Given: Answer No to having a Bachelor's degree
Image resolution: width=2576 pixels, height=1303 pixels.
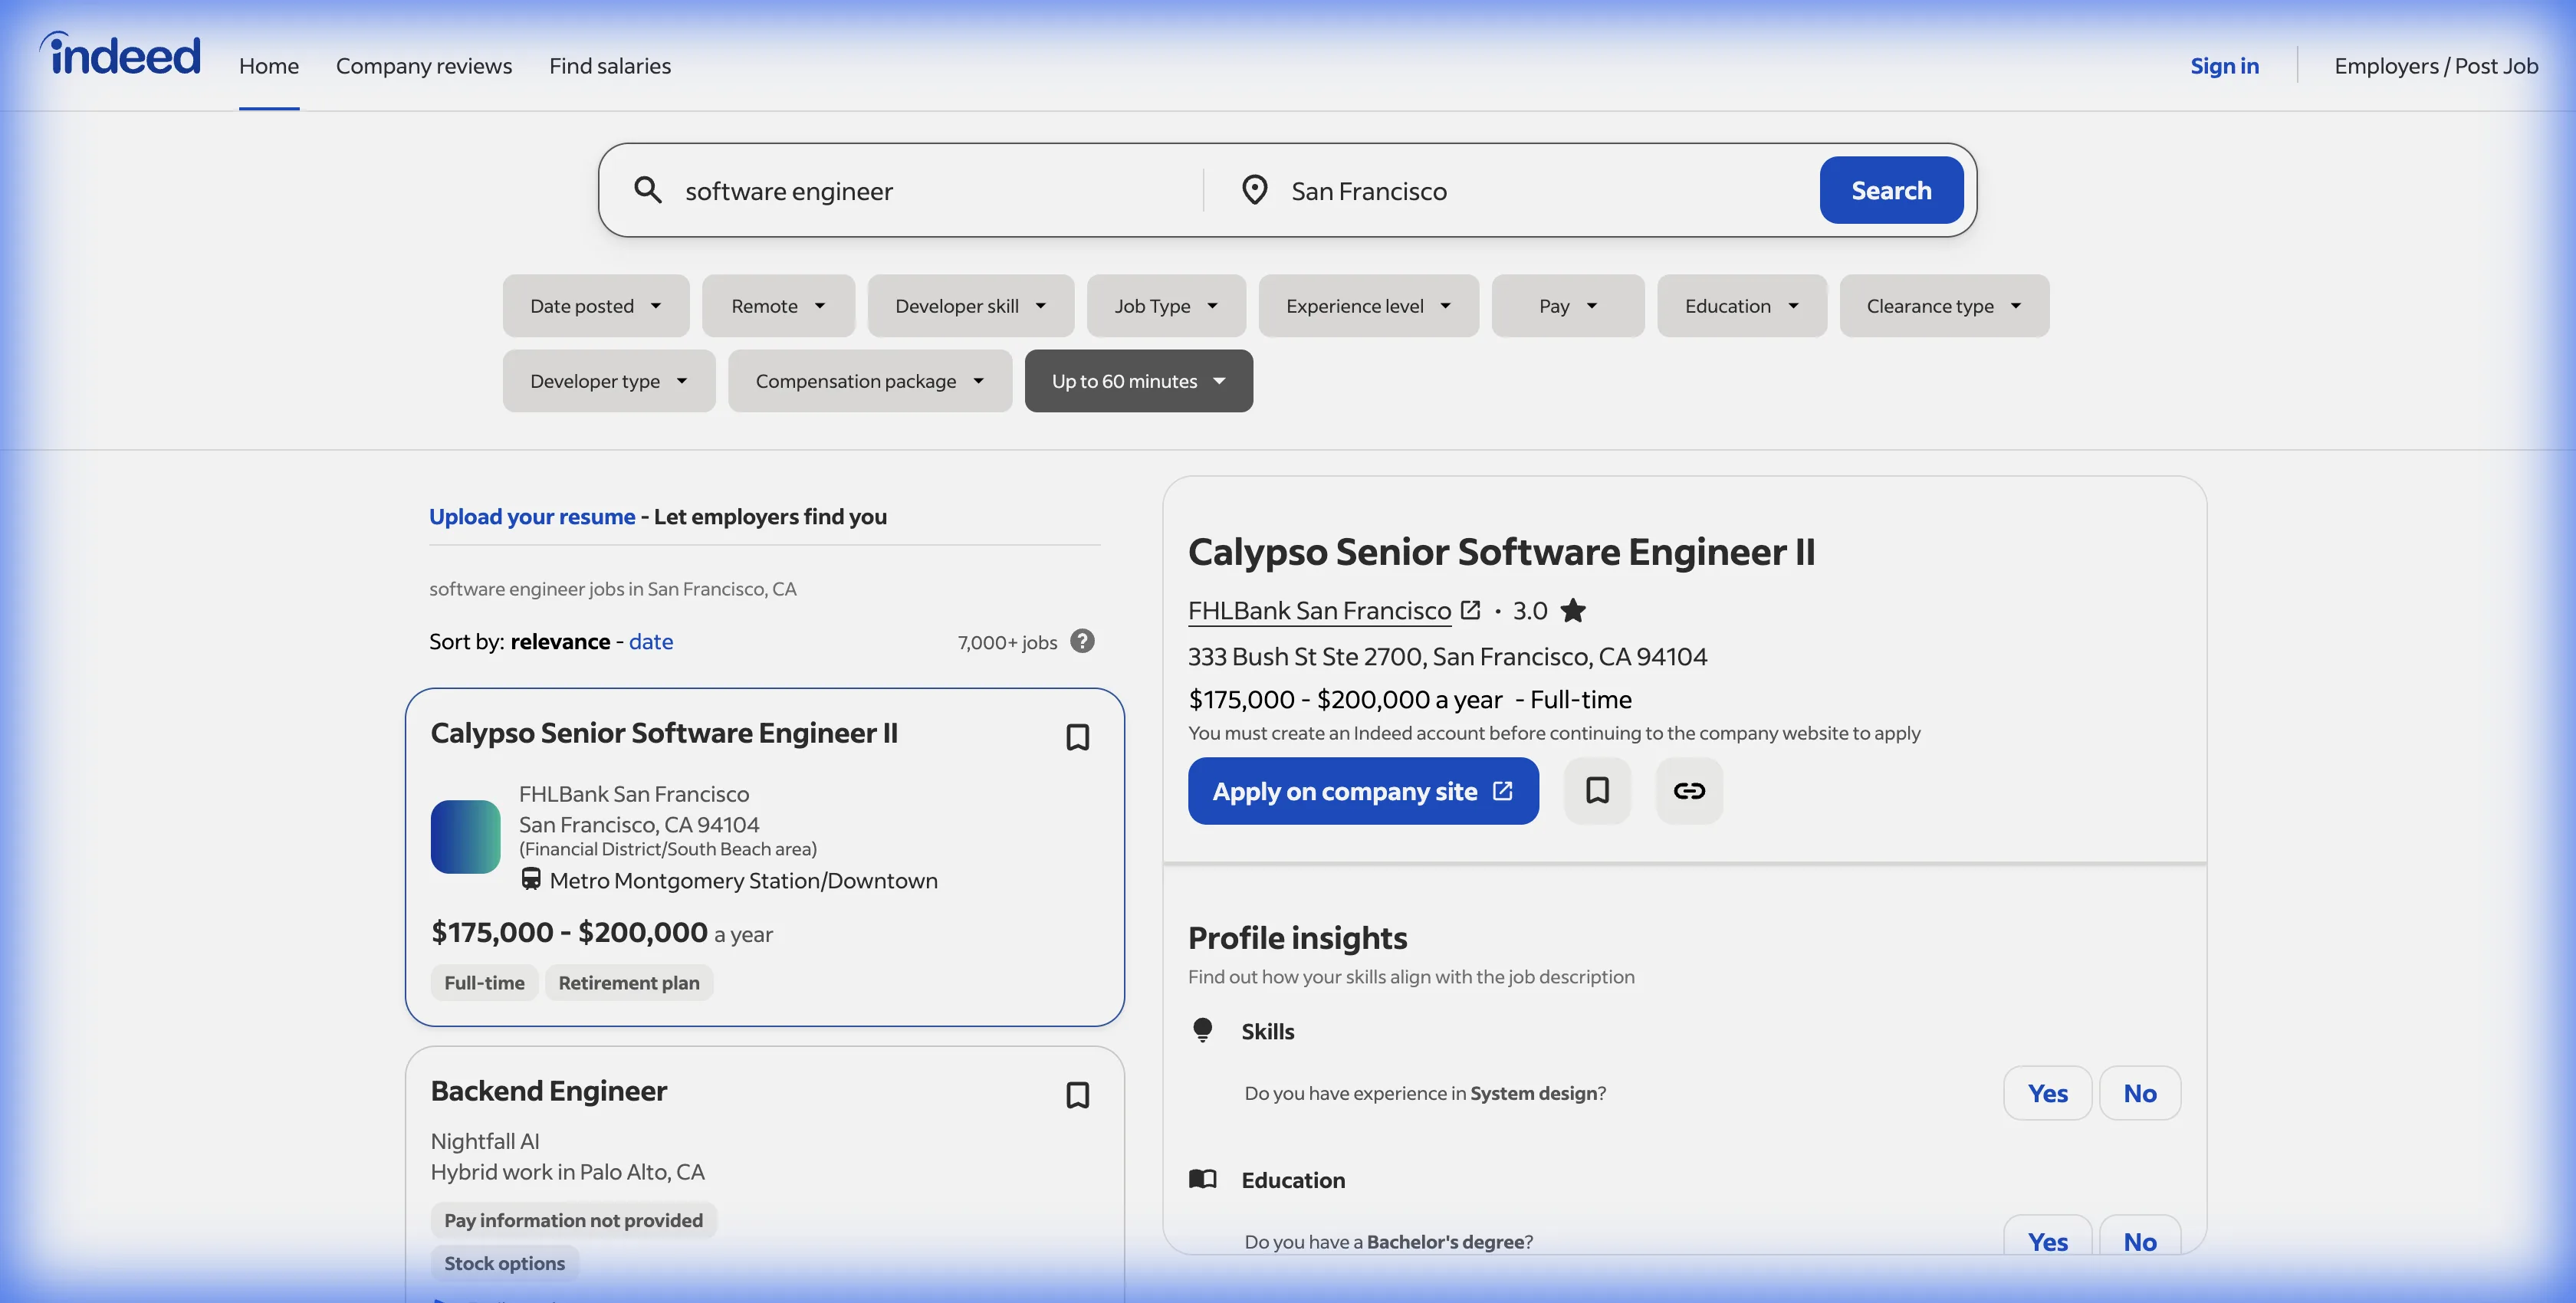Looking at the screenshot, I should coord(2140,1241).
